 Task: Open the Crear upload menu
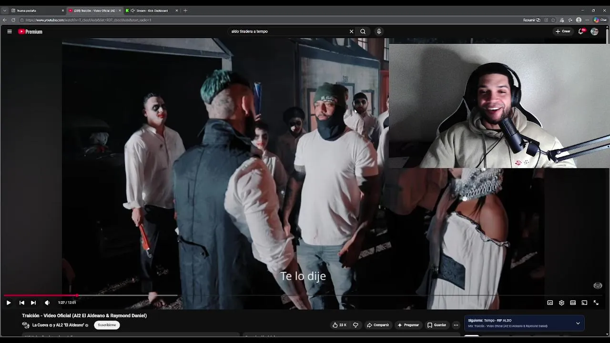tap(563, 31)
